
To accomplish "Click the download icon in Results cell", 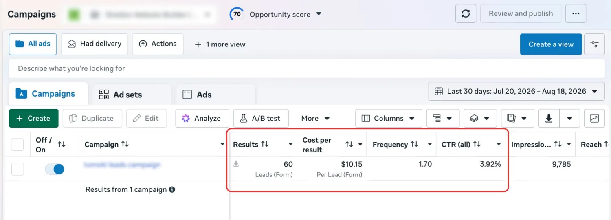I will pyautogui.click(x=236, y=164).
